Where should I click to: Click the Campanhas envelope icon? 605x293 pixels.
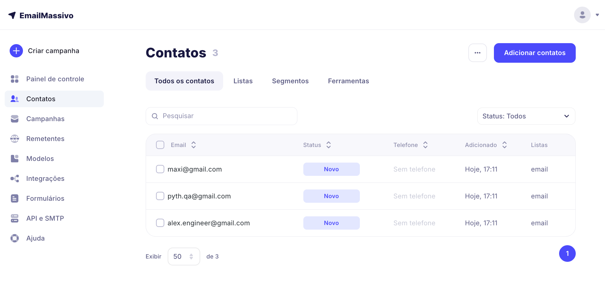click(15, 119)
